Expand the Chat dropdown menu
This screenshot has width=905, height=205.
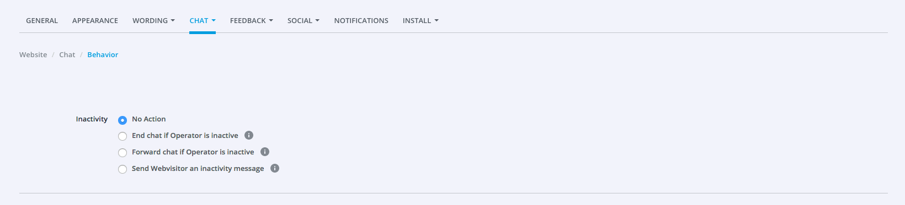pos(203,20)
